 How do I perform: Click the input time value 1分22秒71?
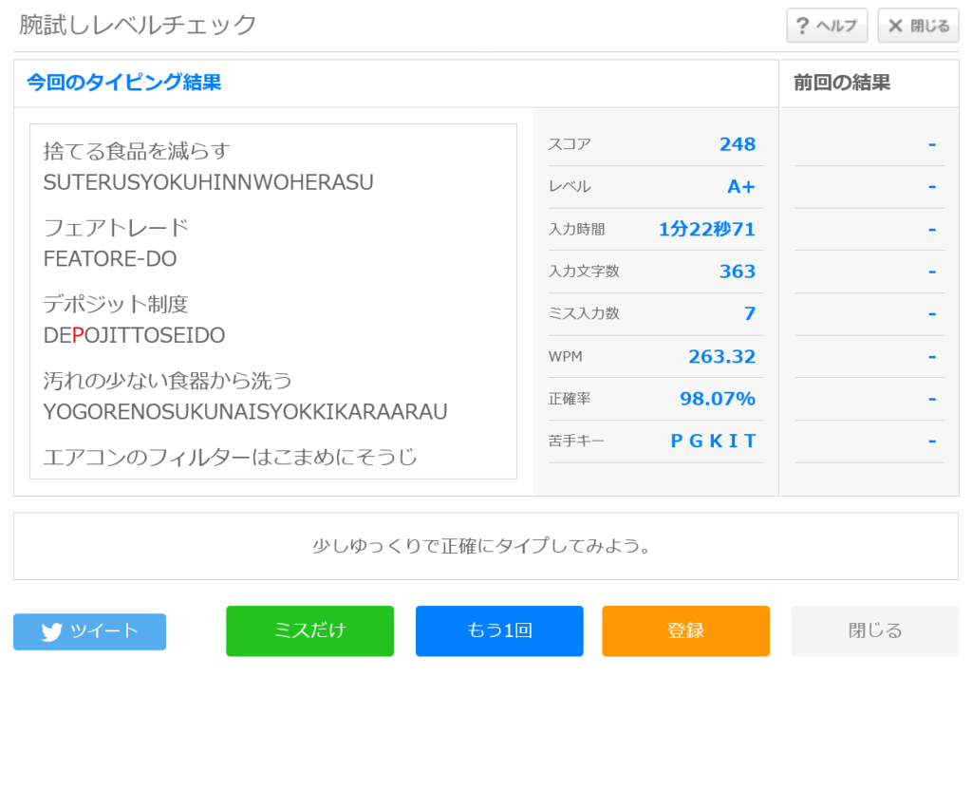click(706, 230)
